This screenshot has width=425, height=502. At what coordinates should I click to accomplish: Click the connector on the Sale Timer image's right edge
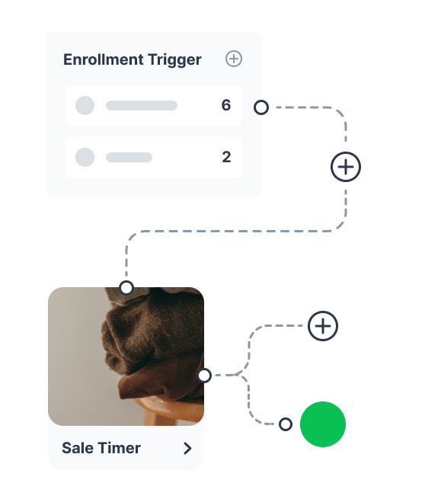[204, 376]
